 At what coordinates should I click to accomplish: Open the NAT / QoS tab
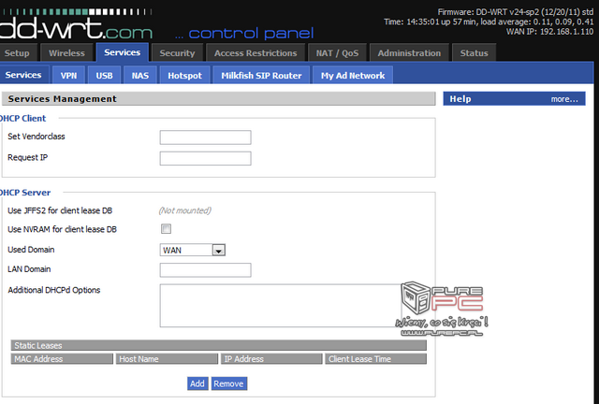[x=337, y=53]
